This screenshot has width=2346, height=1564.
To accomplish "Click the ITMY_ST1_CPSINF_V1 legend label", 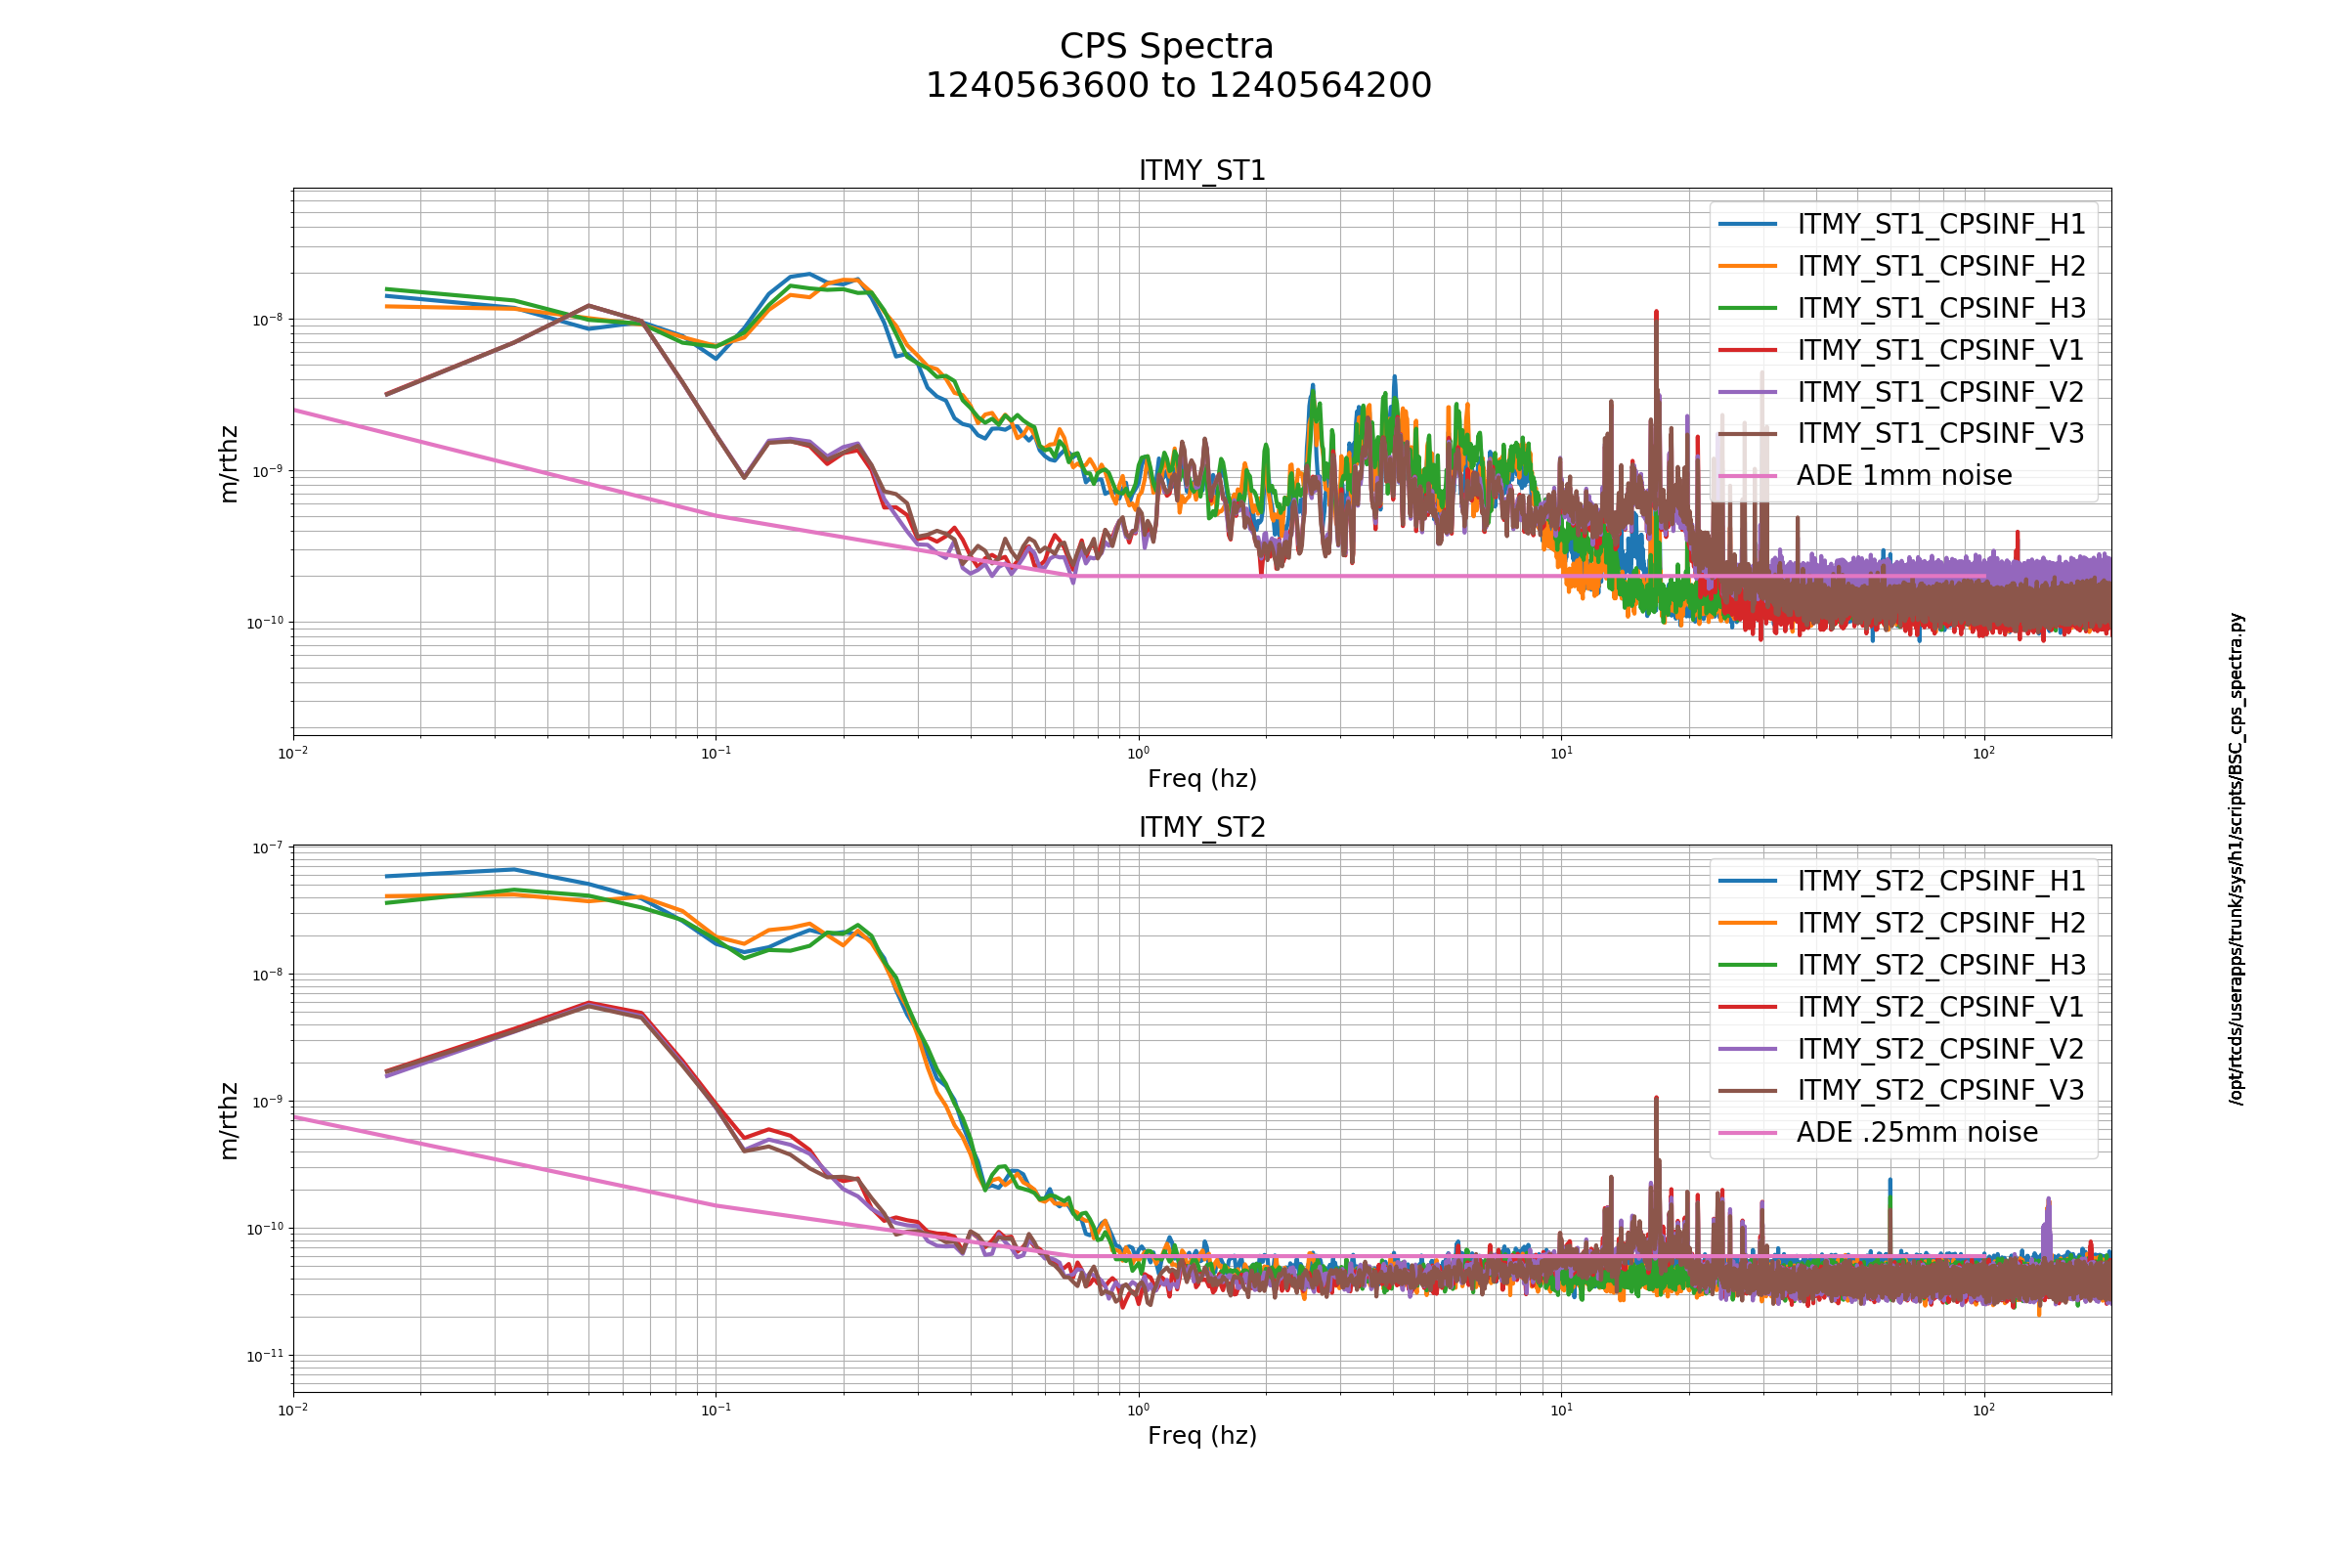I will (x=1940, y=350).
